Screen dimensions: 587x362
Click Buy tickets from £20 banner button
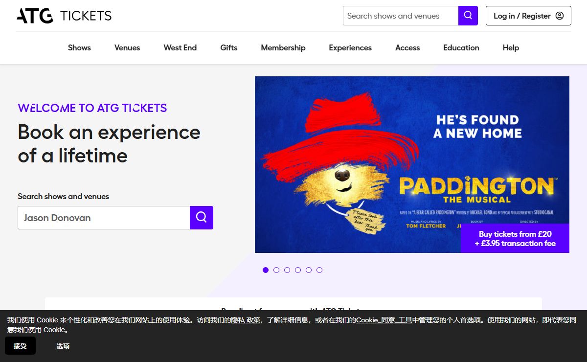click(x=515, y=238)
